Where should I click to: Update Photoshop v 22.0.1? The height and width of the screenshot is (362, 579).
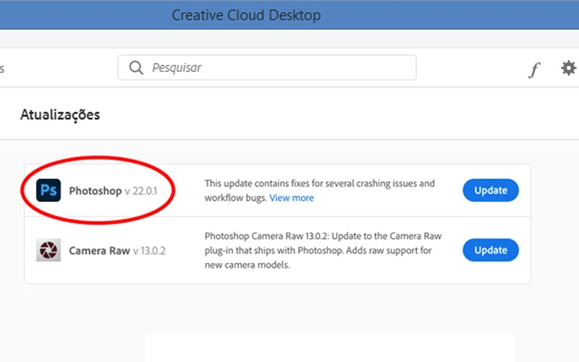[x=491, y=190]
